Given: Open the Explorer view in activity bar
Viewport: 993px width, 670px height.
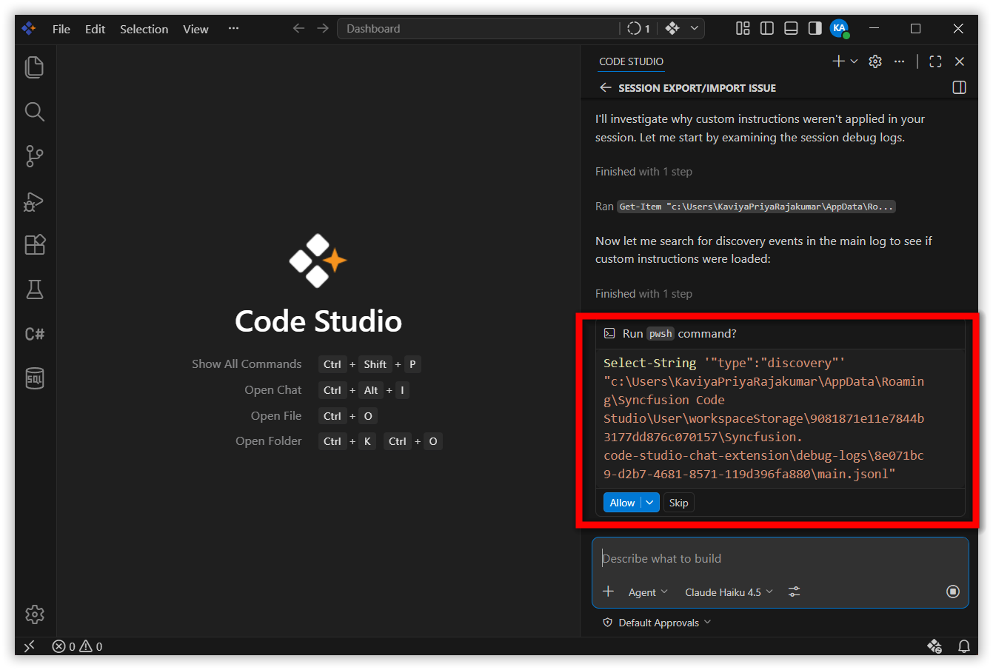Looking at the screenshot, I should [x=35, y=67].
